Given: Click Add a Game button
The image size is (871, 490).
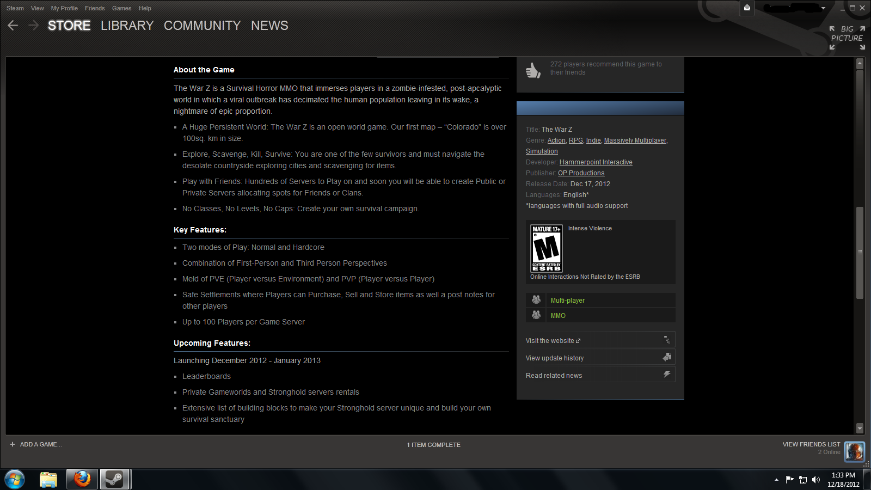Looking at the screenshot, I should coord(36,444).
